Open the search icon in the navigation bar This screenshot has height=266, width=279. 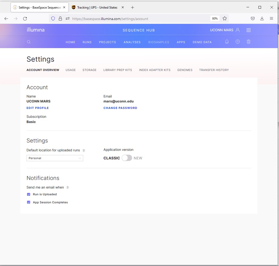[x=29, y=42]
